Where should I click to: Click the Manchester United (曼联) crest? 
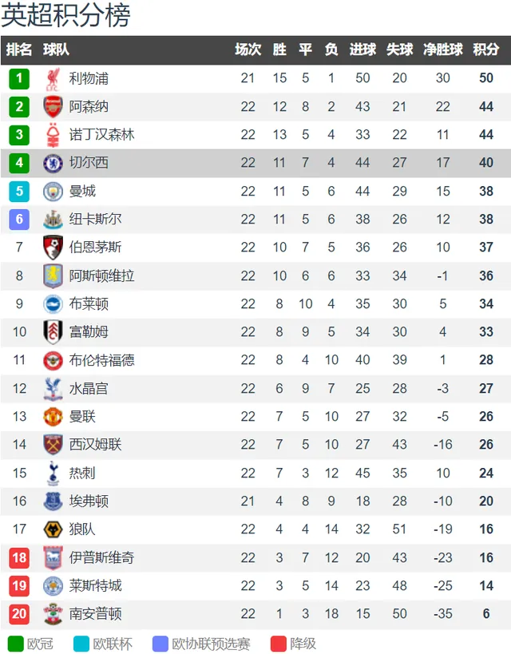[x=53, y=417]
